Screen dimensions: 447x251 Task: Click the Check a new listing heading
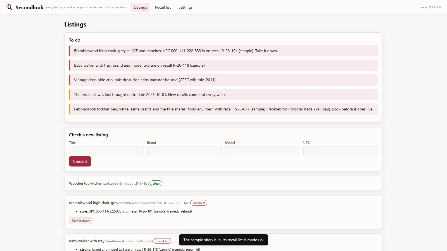tap(88, 135)
